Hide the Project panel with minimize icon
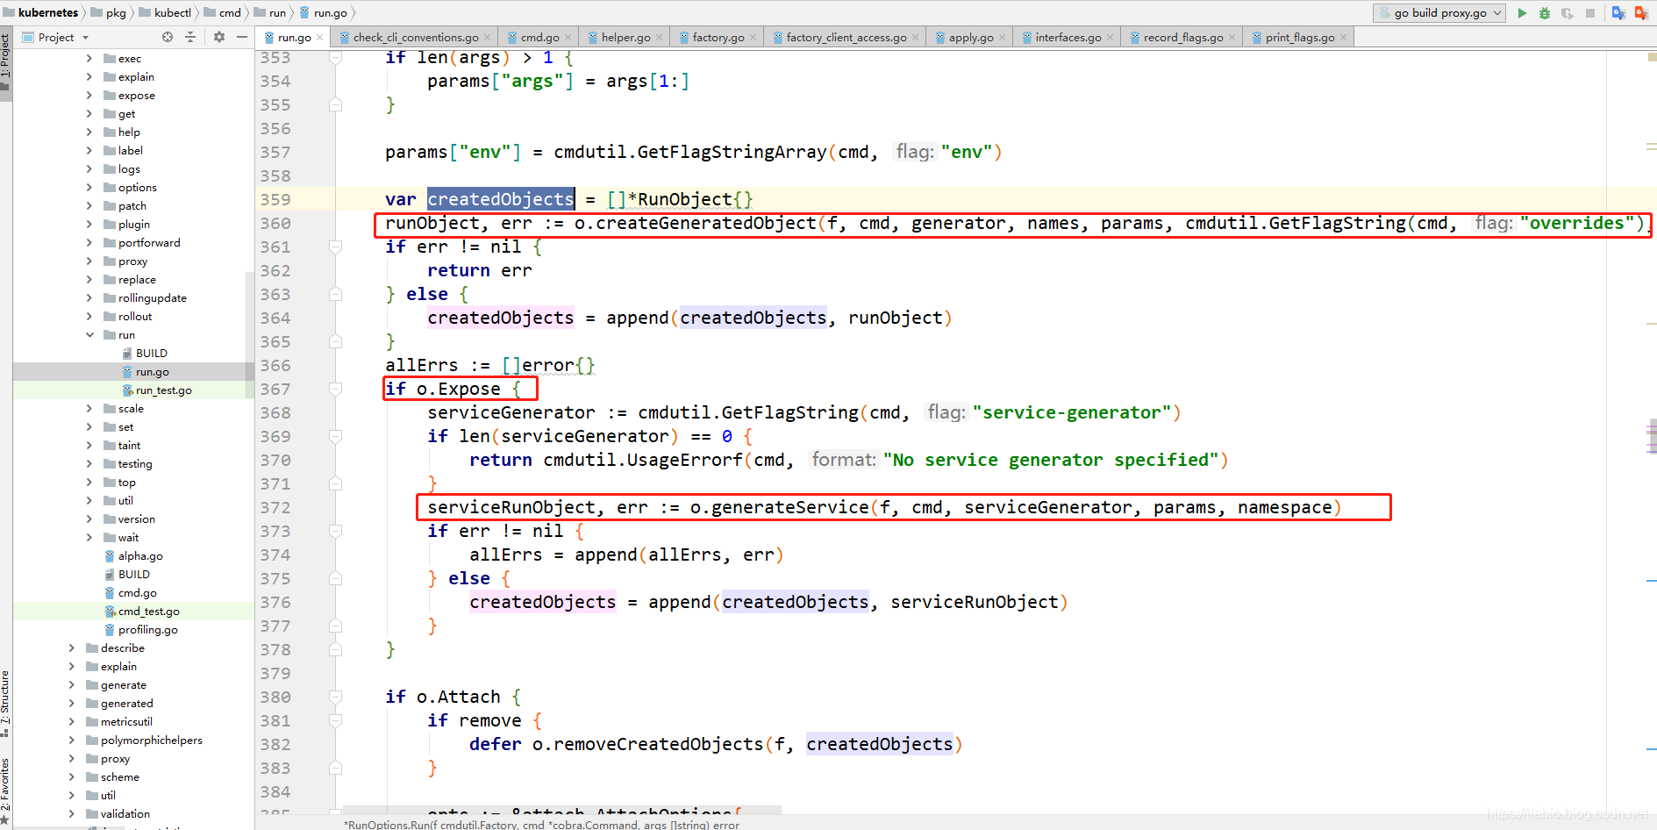Viewport: 1657px width, 830px height. pyautogui.click(x=242, y=37)
